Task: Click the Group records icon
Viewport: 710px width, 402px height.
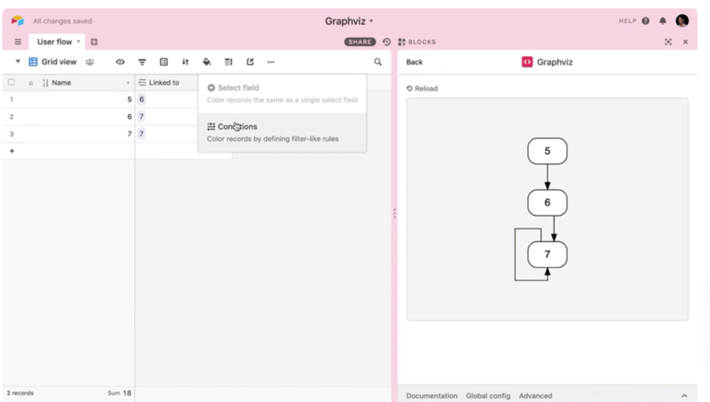Action: click(x=163, y=61)
